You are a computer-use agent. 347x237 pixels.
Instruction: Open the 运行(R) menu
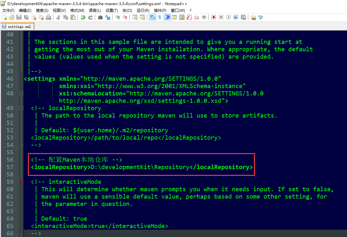click(x=143, y=10)
